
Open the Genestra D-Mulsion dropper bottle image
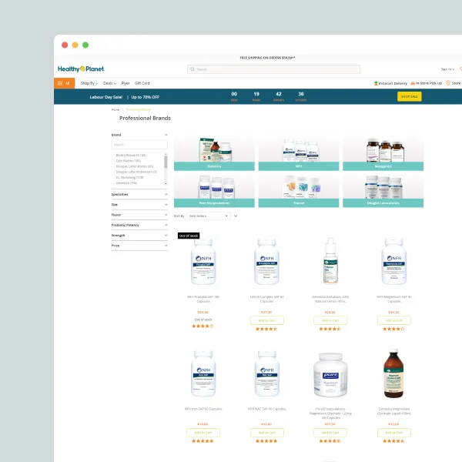(330, 261)
